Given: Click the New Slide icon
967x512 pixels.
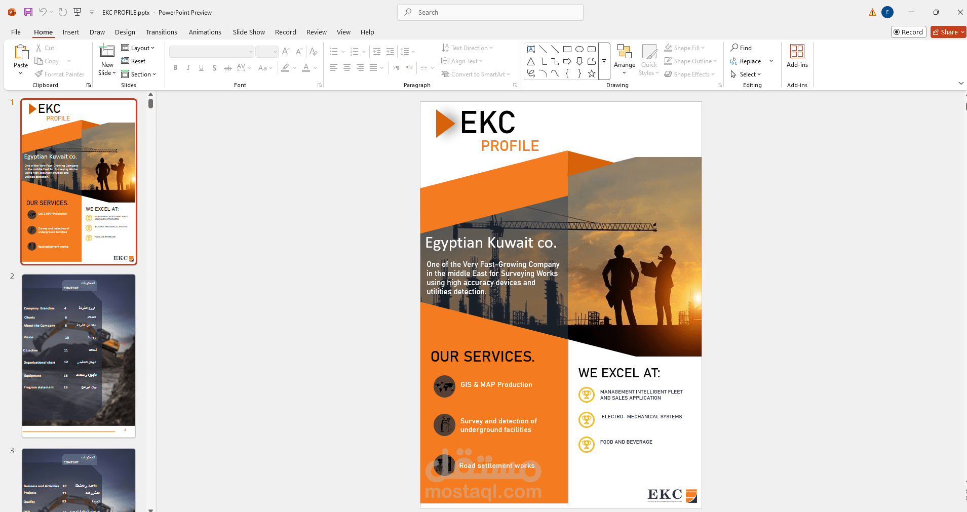Looking at the screenshot, I should pos(106,56).
